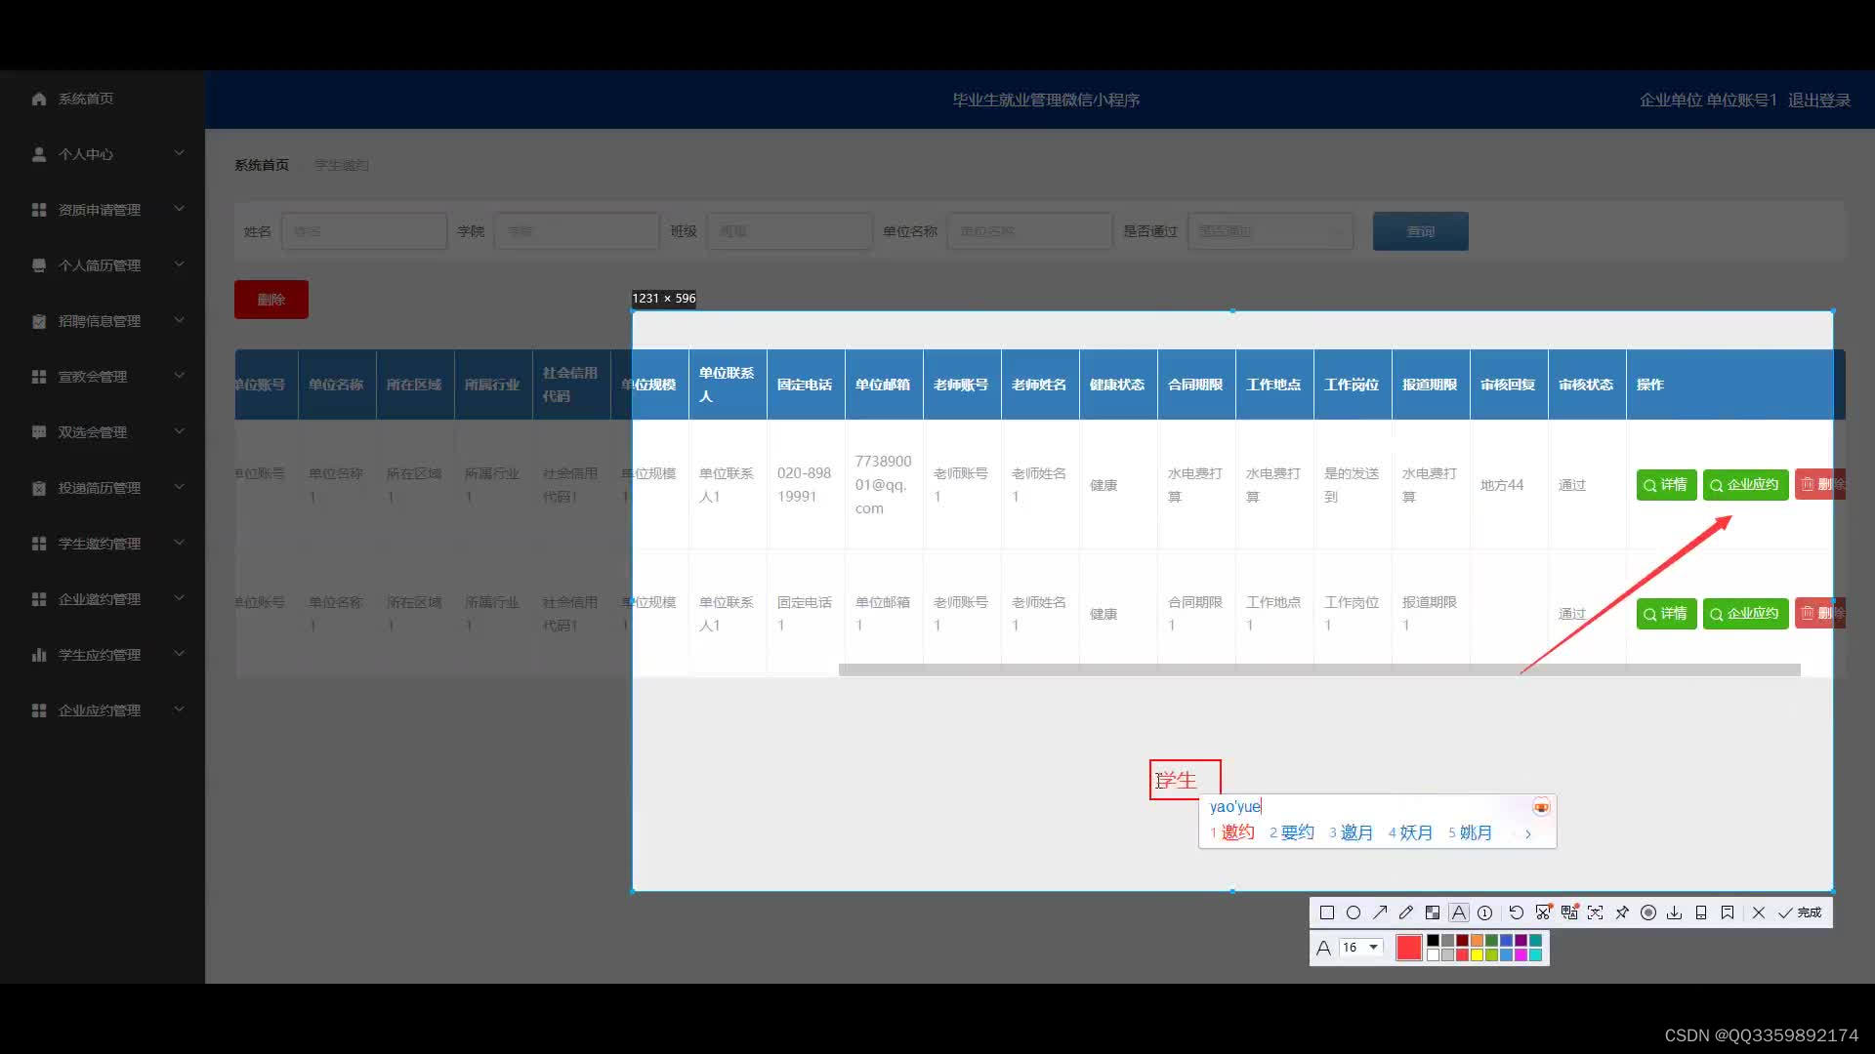Click the 学生 annotation text box
This screenshot has height=1054, width=1875.
point(1185,780)
